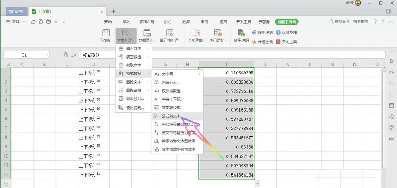
Task: Expand the 插入文本 submenu
Action: click(x=133, y=48)
